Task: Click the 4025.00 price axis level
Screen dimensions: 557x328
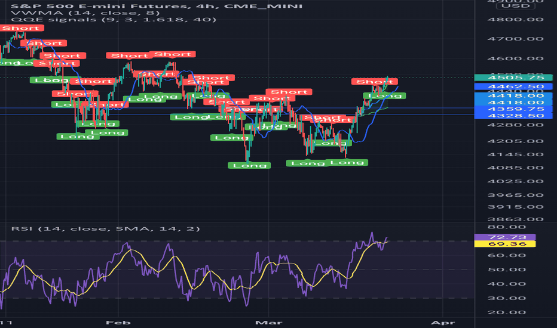Action: (x=515, y=181)
